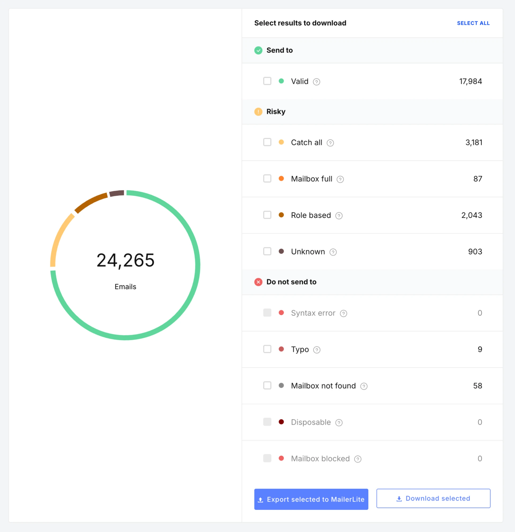Click the Typo count 9
The width and height of the screenshot is (515, 532).
(480, 349)
